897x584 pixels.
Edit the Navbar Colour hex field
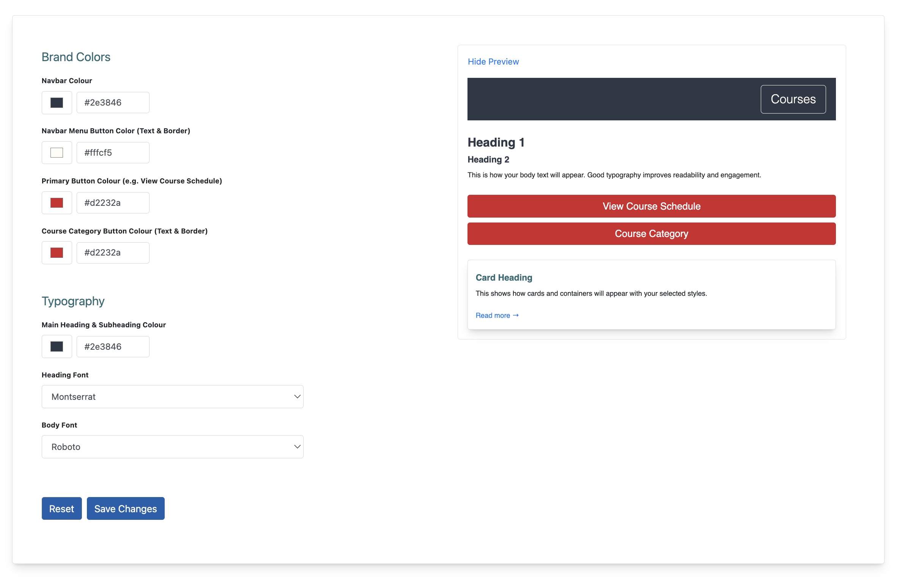pyautogui.click(x=113, y=103)
